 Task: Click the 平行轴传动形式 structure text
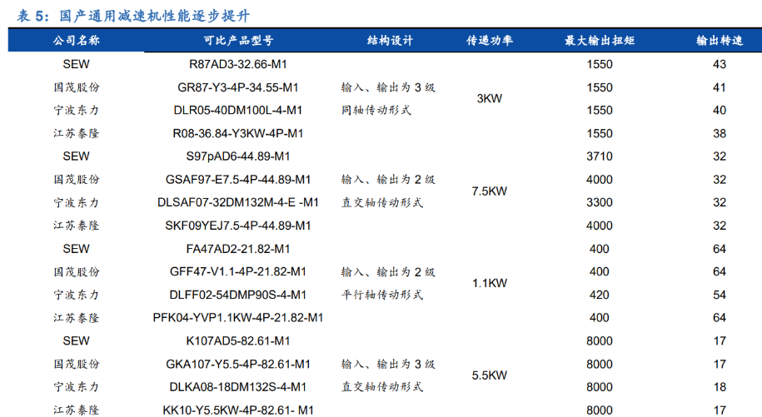[382, 295]
